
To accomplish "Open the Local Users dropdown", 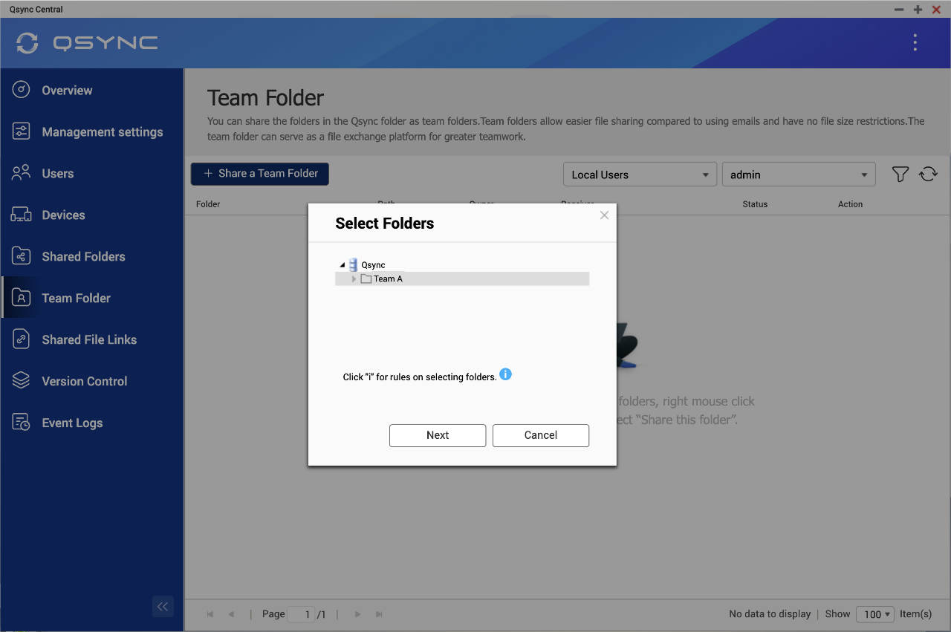I will (x=640, y=175).
